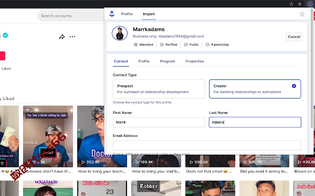
Task: Open video with 592.6K views
Action: [x=210, y=161]
